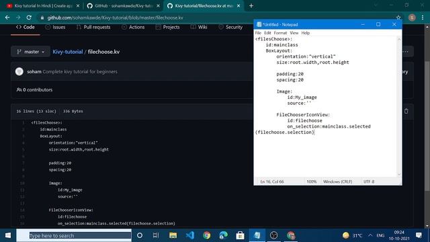430x242 pixels.
Task: Show hidden system tray icons
Action: pyautogui.click(x=370, y=235)
